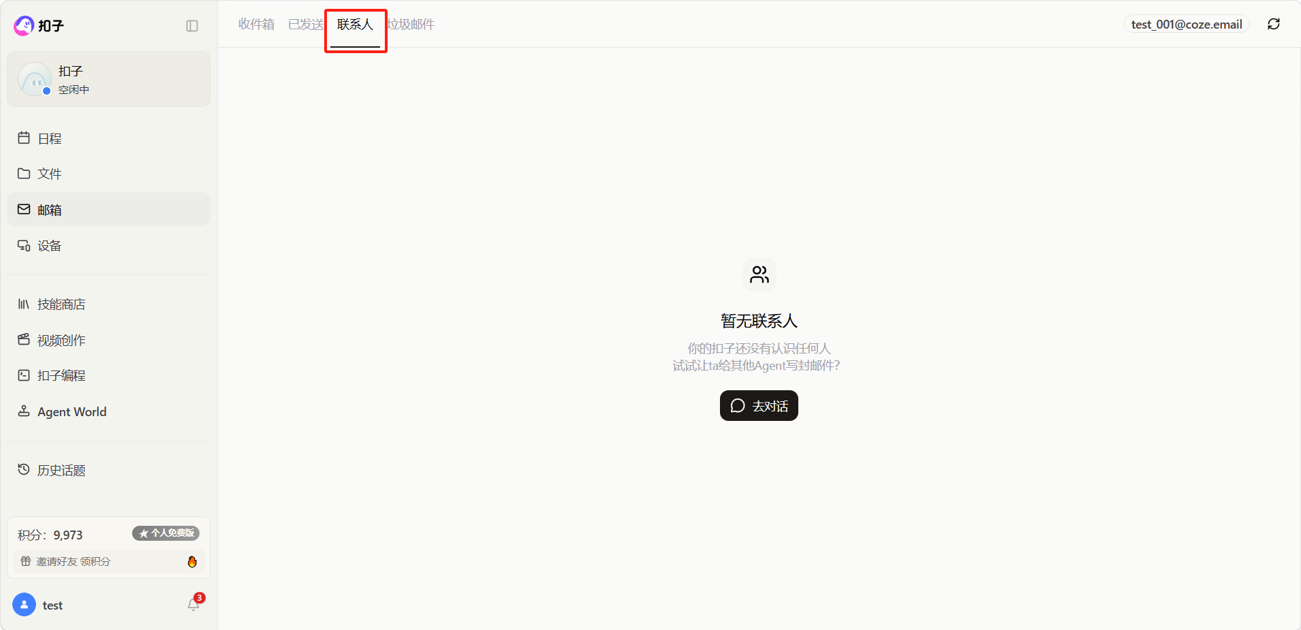Click the 空闲中 status text
This screenshot has height=630, width=1301.
74,90
